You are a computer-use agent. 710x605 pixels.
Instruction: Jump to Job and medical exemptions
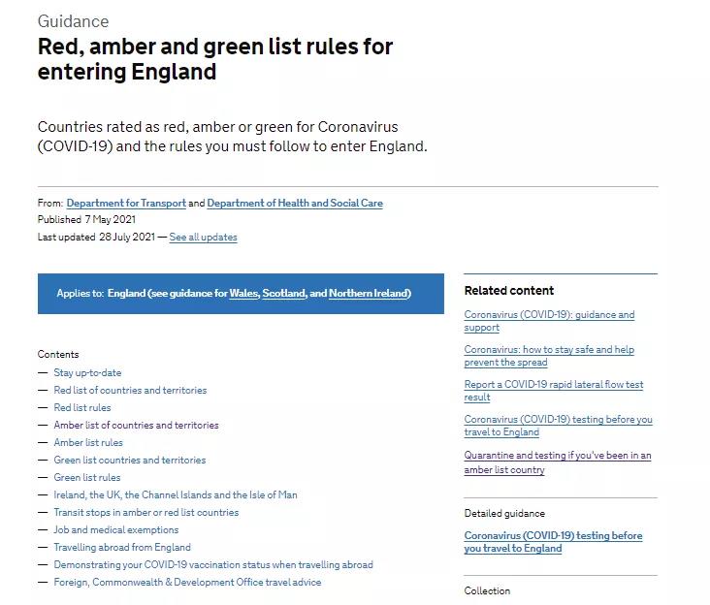[116, 530]
